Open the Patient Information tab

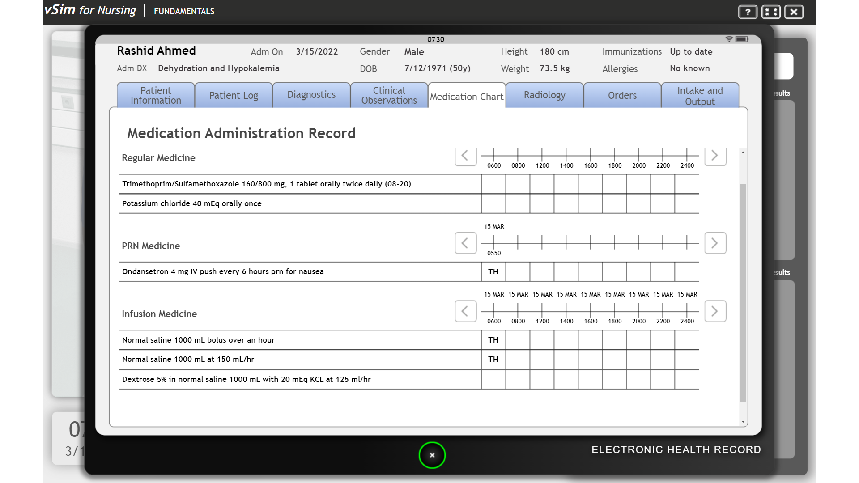tap(156, 95)
